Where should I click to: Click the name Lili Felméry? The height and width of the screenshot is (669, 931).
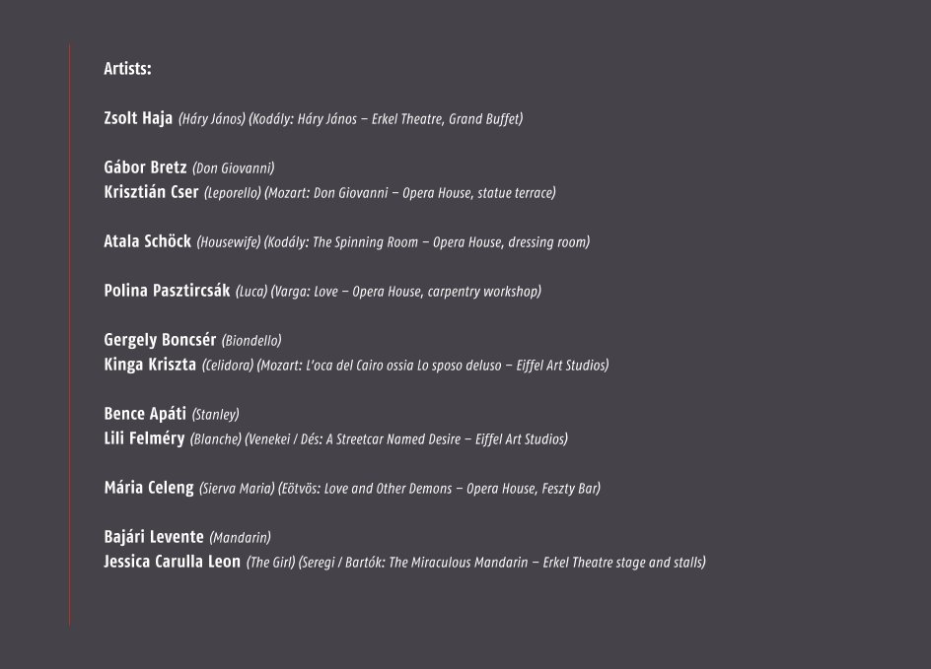click(x=144, y=438)
